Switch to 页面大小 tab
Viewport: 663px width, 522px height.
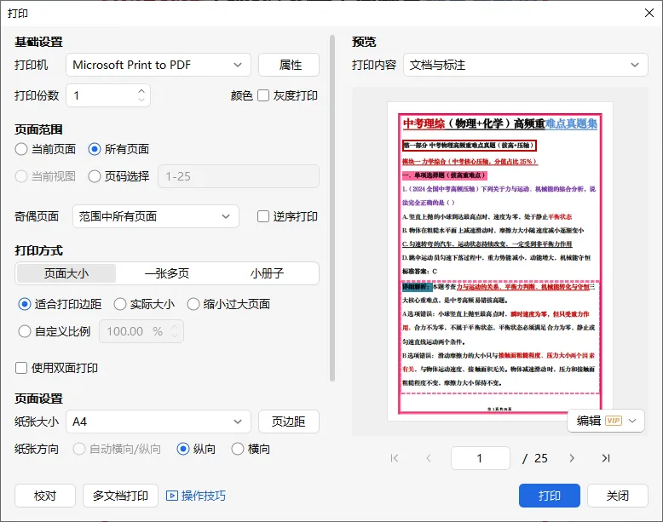pos(66,273)
